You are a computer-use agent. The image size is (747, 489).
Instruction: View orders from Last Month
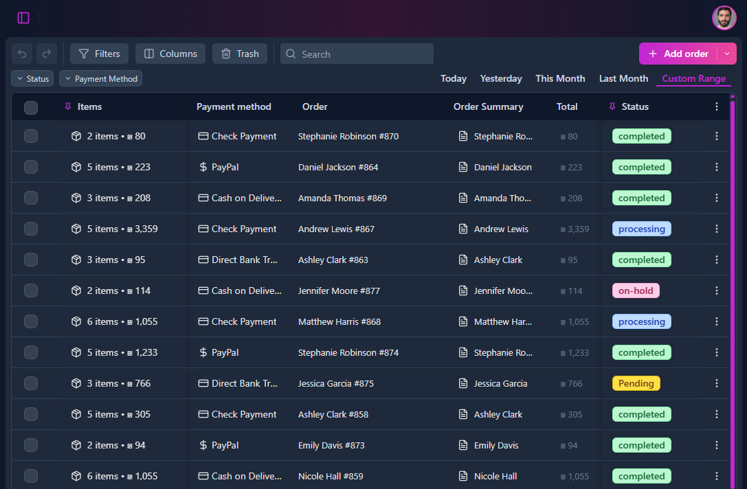click(x=623, y=78)
